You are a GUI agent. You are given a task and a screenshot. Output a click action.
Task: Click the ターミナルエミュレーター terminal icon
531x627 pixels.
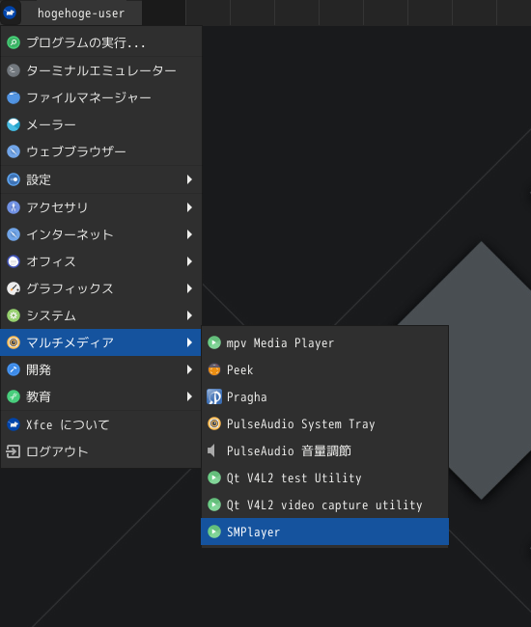pyautogui.click(x=14, y=70)
